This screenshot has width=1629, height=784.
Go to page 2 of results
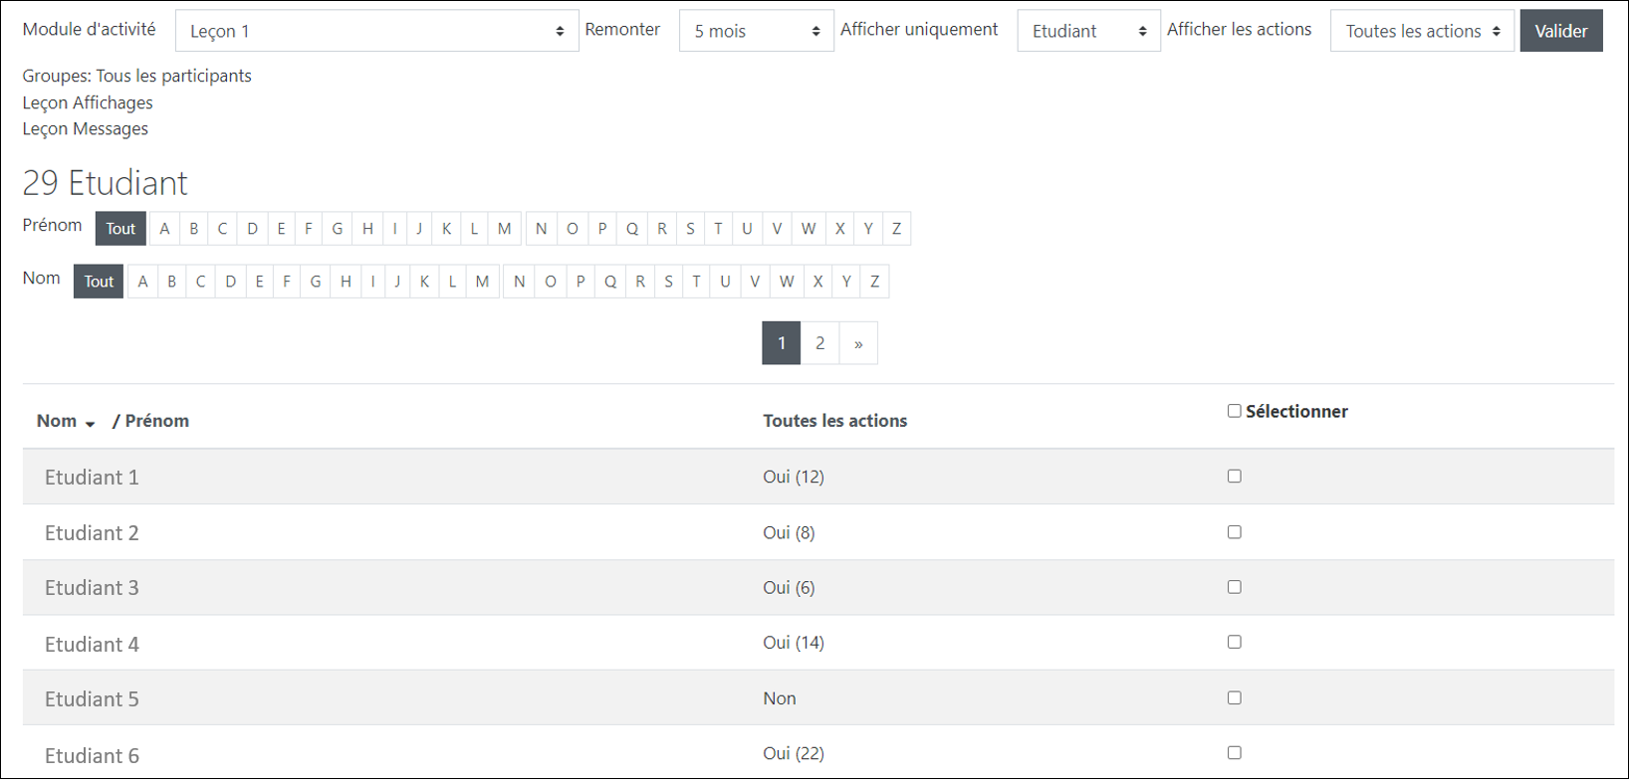tap(819, 343)
